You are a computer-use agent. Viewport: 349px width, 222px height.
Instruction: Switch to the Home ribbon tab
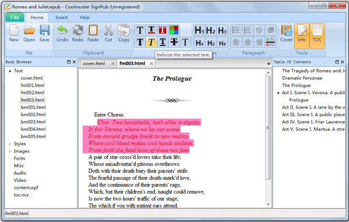37,17
